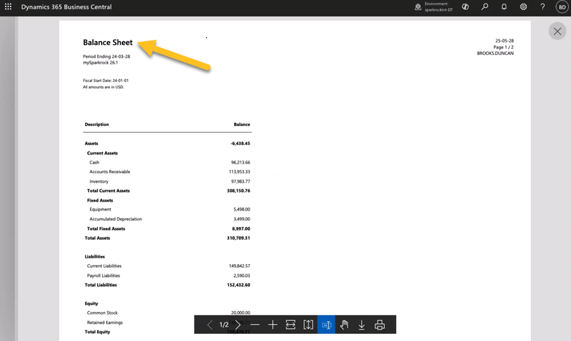
Task: Fit the report to page width
Action: (x=290, y=324)
